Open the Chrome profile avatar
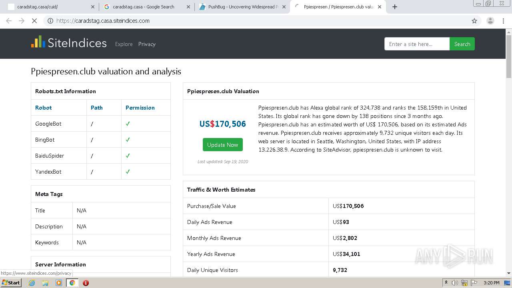The height and width of the screenshot is (288, 512). click(490, 21)
